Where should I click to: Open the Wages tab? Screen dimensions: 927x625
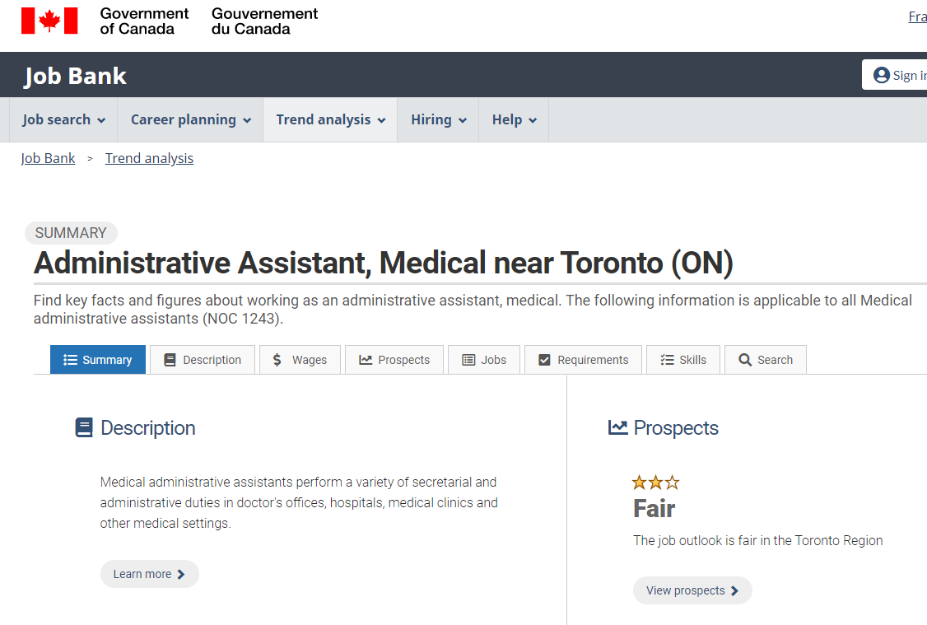pyautogui.click(x=300, y=360)
